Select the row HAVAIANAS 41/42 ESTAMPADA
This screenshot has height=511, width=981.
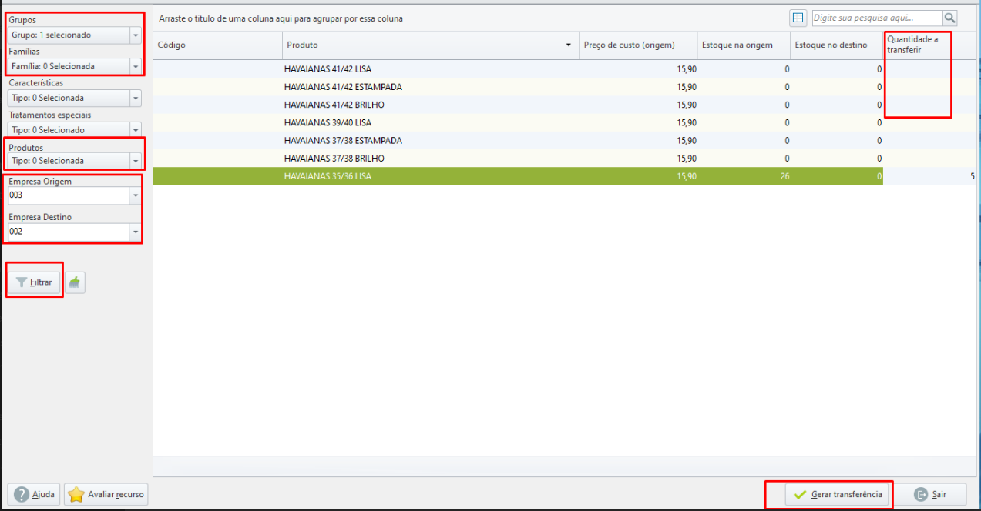564,87
